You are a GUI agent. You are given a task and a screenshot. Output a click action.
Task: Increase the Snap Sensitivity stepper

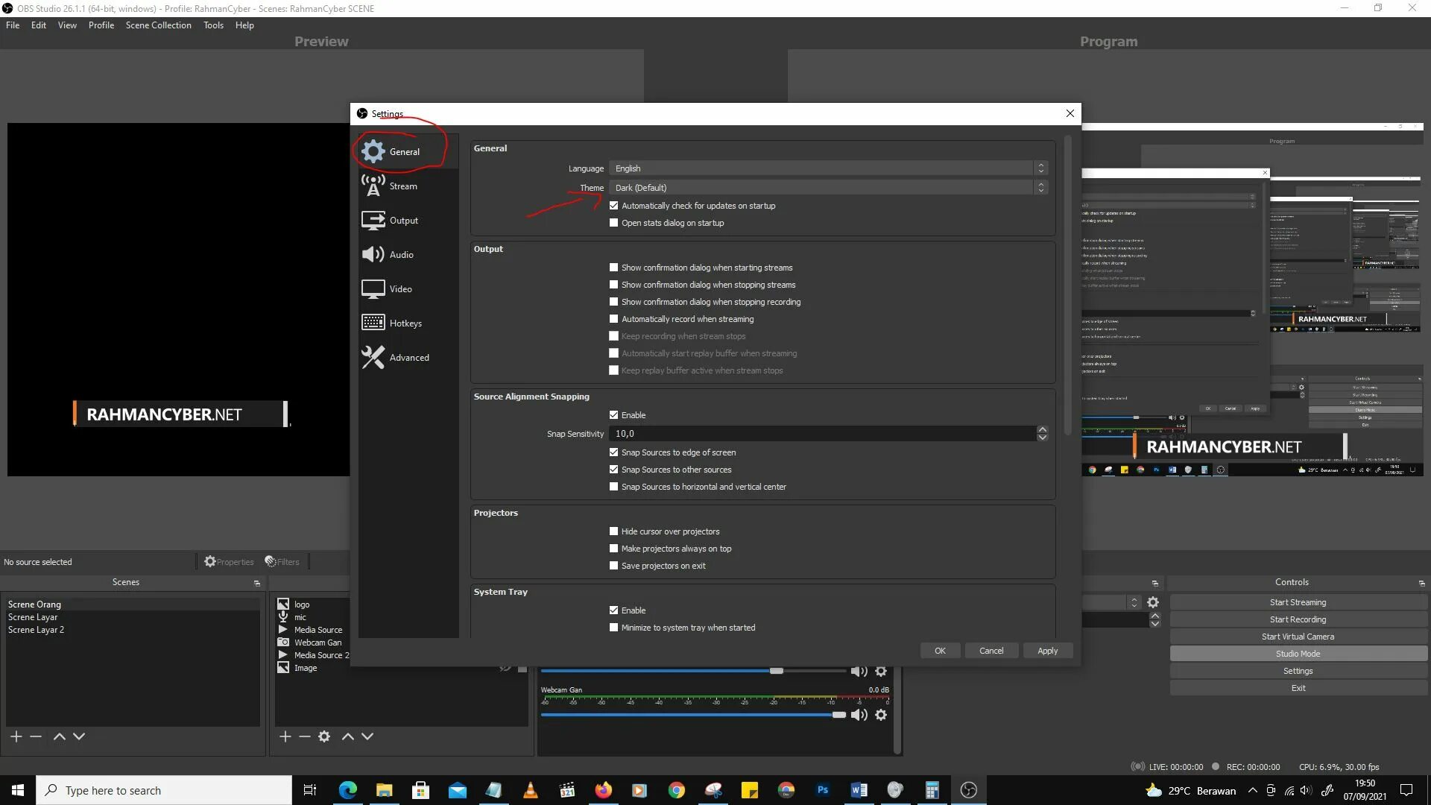click(x=1042, y=430)
